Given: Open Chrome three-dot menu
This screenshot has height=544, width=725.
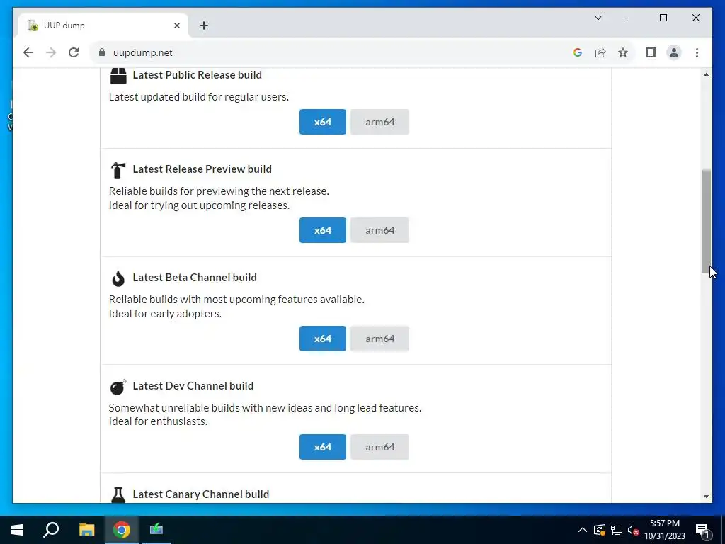Looking at the screenshot, I should click(697, 52).
